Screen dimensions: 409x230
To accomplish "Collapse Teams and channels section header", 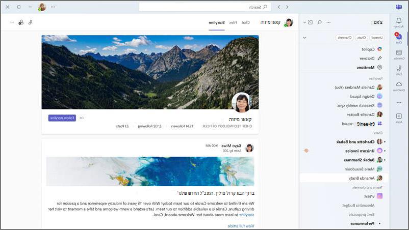I will click(367, 187).
